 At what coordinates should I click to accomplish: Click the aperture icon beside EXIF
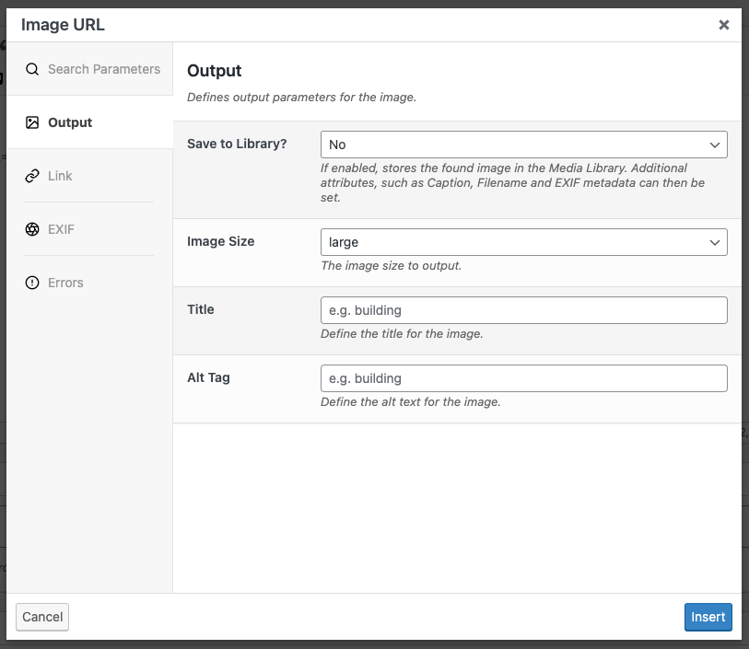(x=32, y=229)
